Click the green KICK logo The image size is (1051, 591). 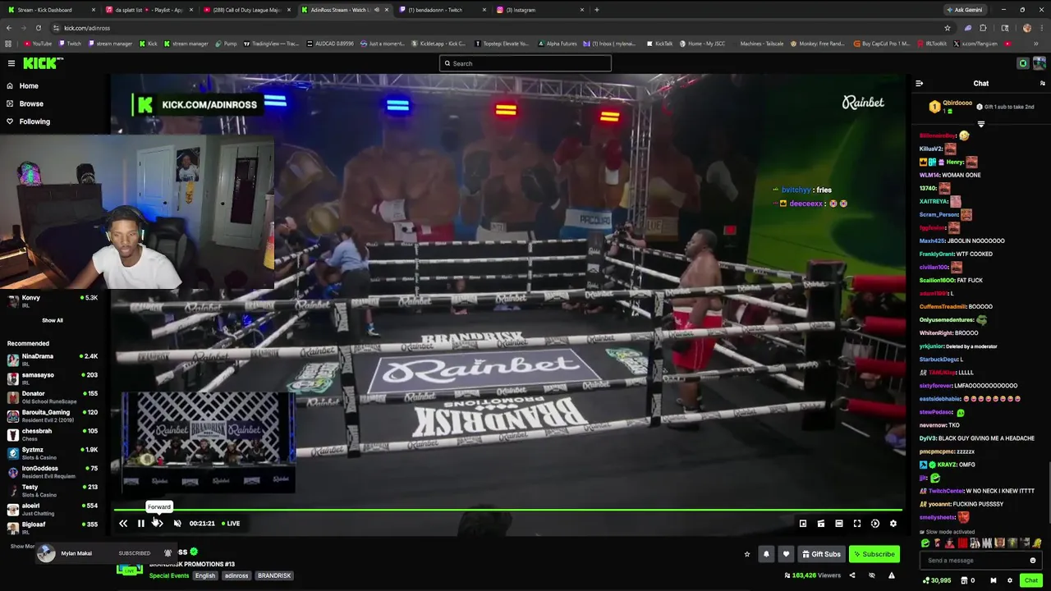39,63
